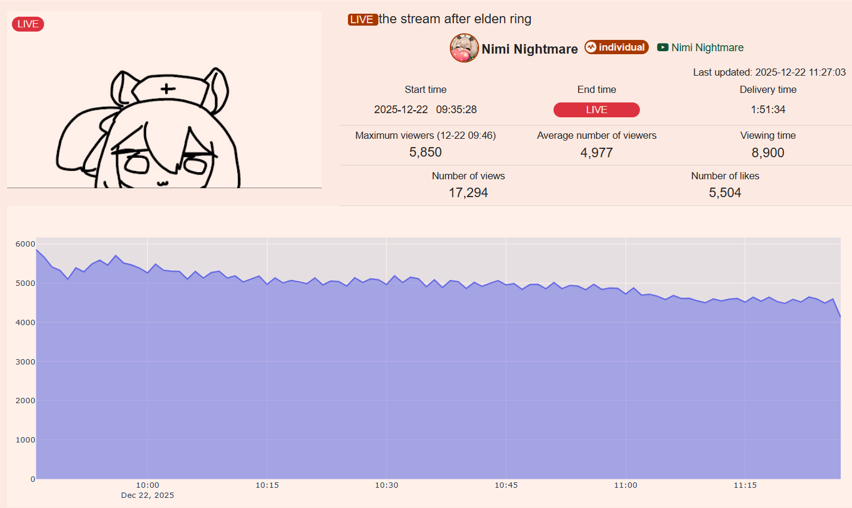Click the 10:45 tick label on the chart axis
The width and height of the screenshot is (852, 508).
click(506, 485)
